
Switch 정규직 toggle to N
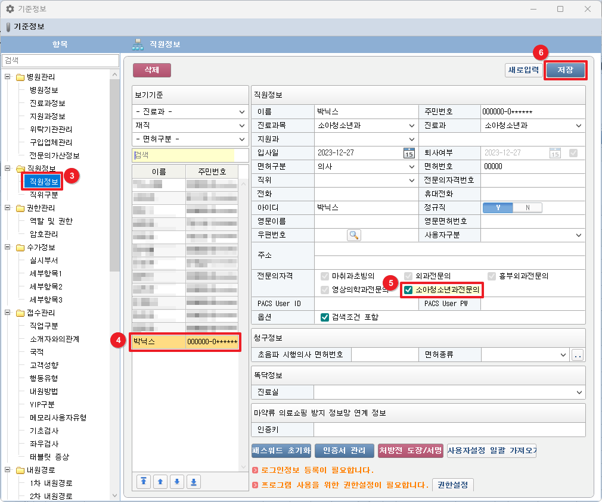(x=527, y=208)
